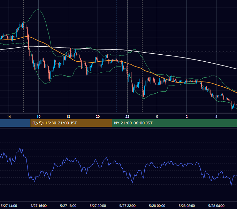Click the '4' hour label on price chart axis
237x209 pixels.
(x=216, y=117)
